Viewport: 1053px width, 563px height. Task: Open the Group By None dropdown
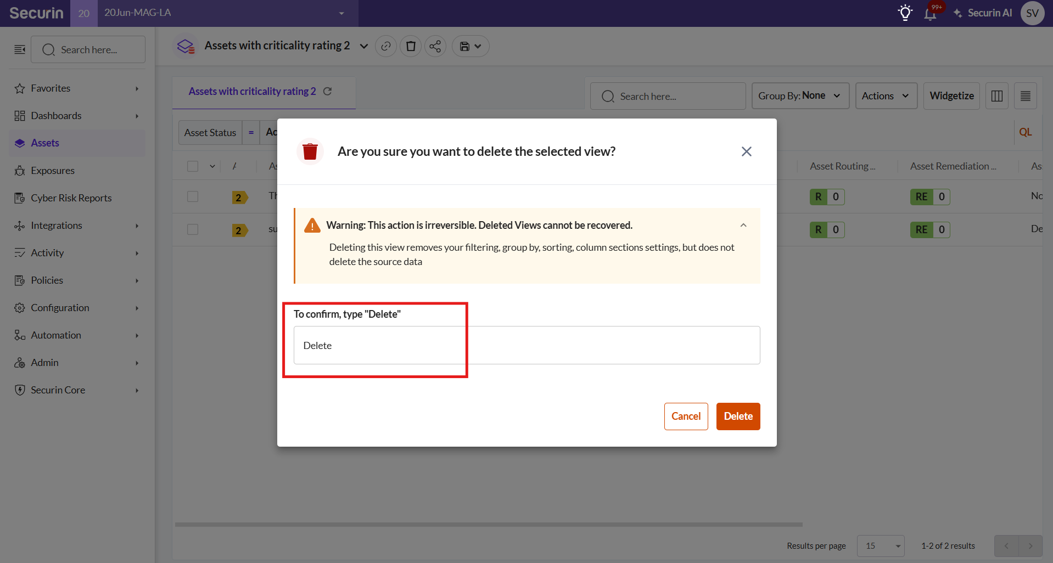tap(800, 96)
